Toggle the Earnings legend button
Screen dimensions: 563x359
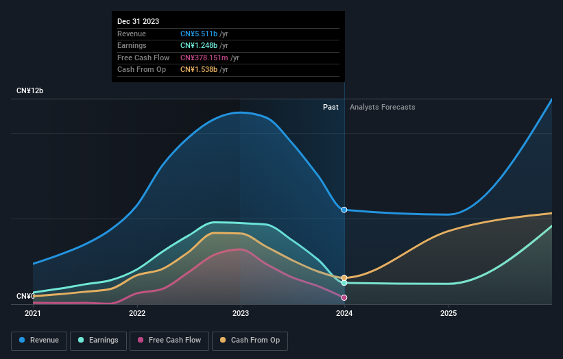[x=98, y=341]
